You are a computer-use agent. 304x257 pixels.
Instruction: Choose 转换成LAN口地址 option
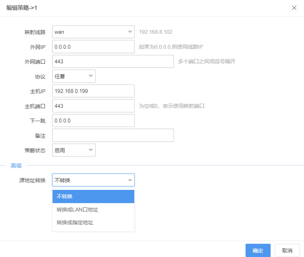[93, 210]
